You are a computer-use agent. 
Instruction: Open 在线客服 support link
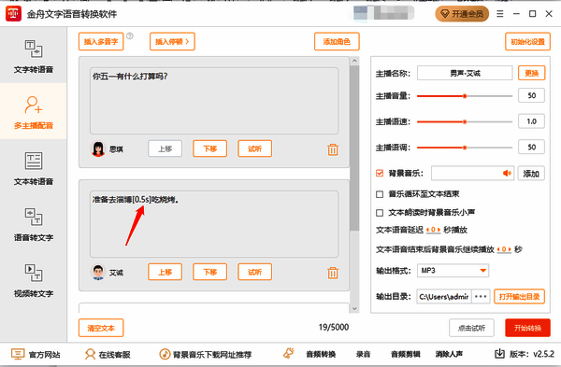pyautogui.click(x=108, y=355)
